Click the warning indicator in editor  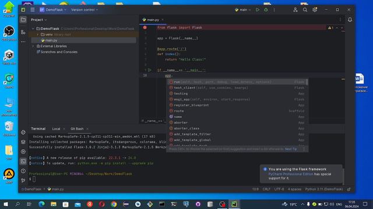(x=330, y=28)
